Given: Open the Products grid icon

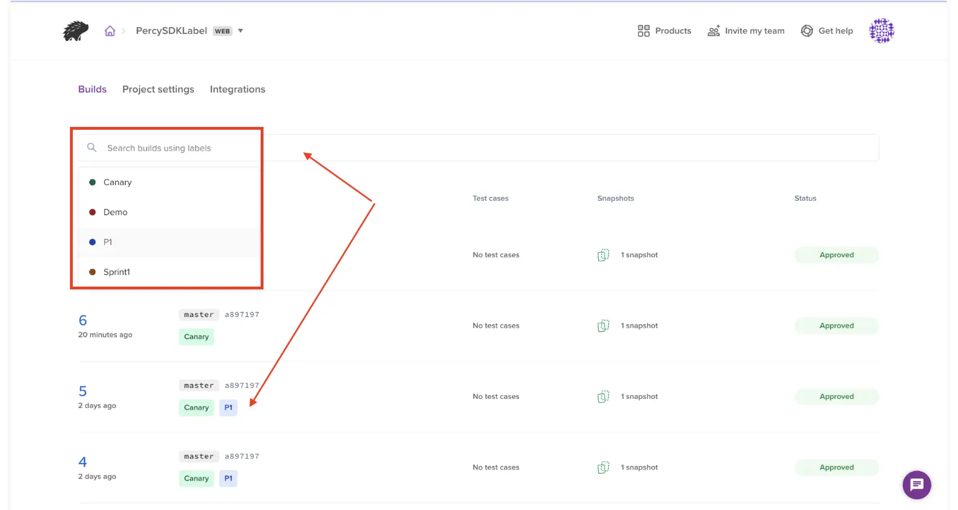Looking at the screenshot, I should [x=643, y=31].
